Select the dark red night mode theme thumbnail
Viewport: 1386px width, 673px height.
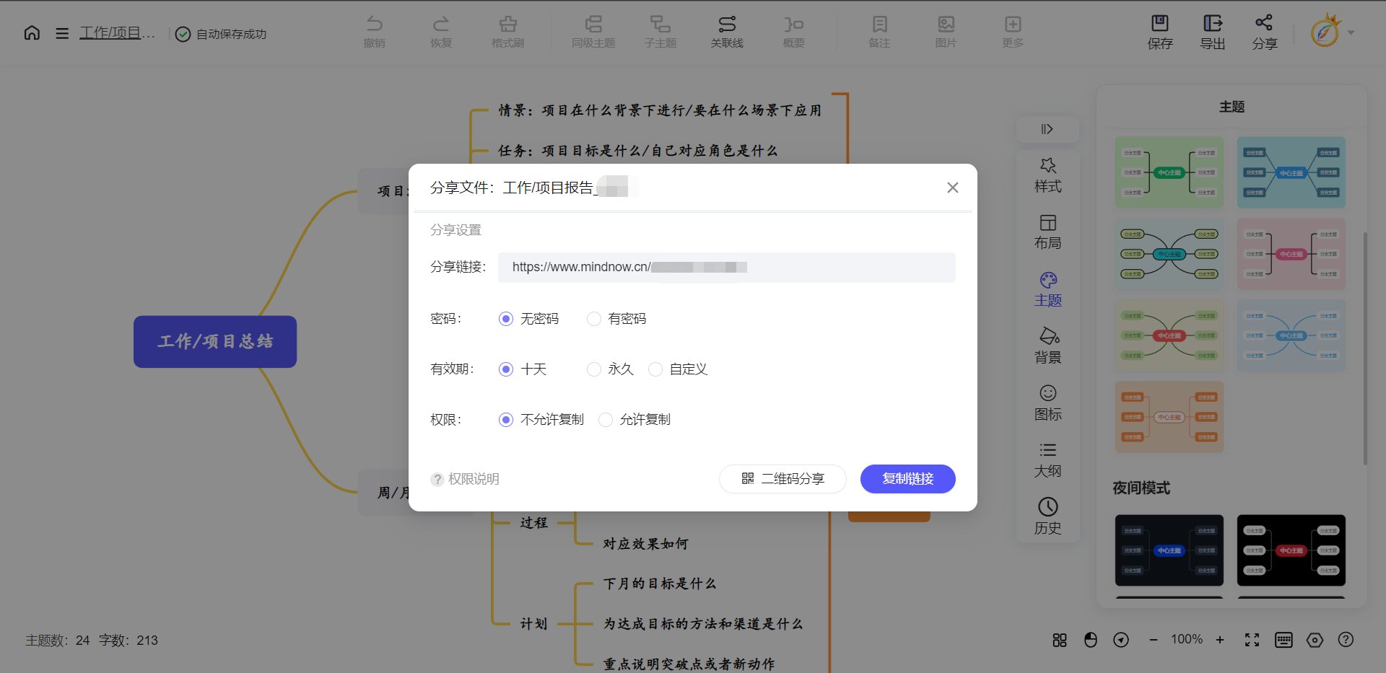[1291, 550]
